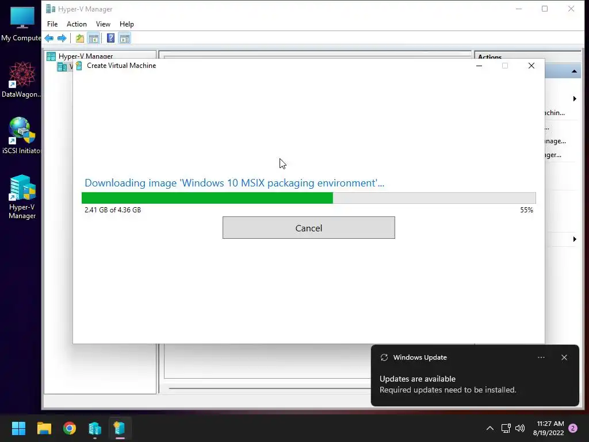Open the volume tray icon
Screen dimensions: 589x442
[x=520, y=428]
